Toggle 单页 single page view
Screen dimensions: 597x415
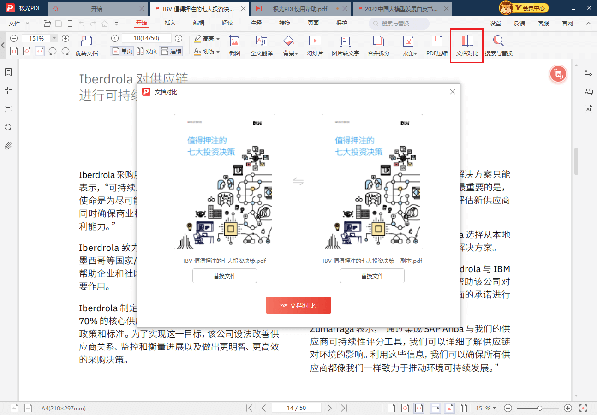(x=122, y=51)
